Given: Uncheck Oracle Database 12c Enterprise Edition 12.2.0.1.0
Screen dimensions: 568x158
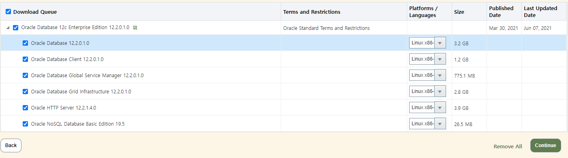Looking at the screenshot, I should [x=16, y=27].
